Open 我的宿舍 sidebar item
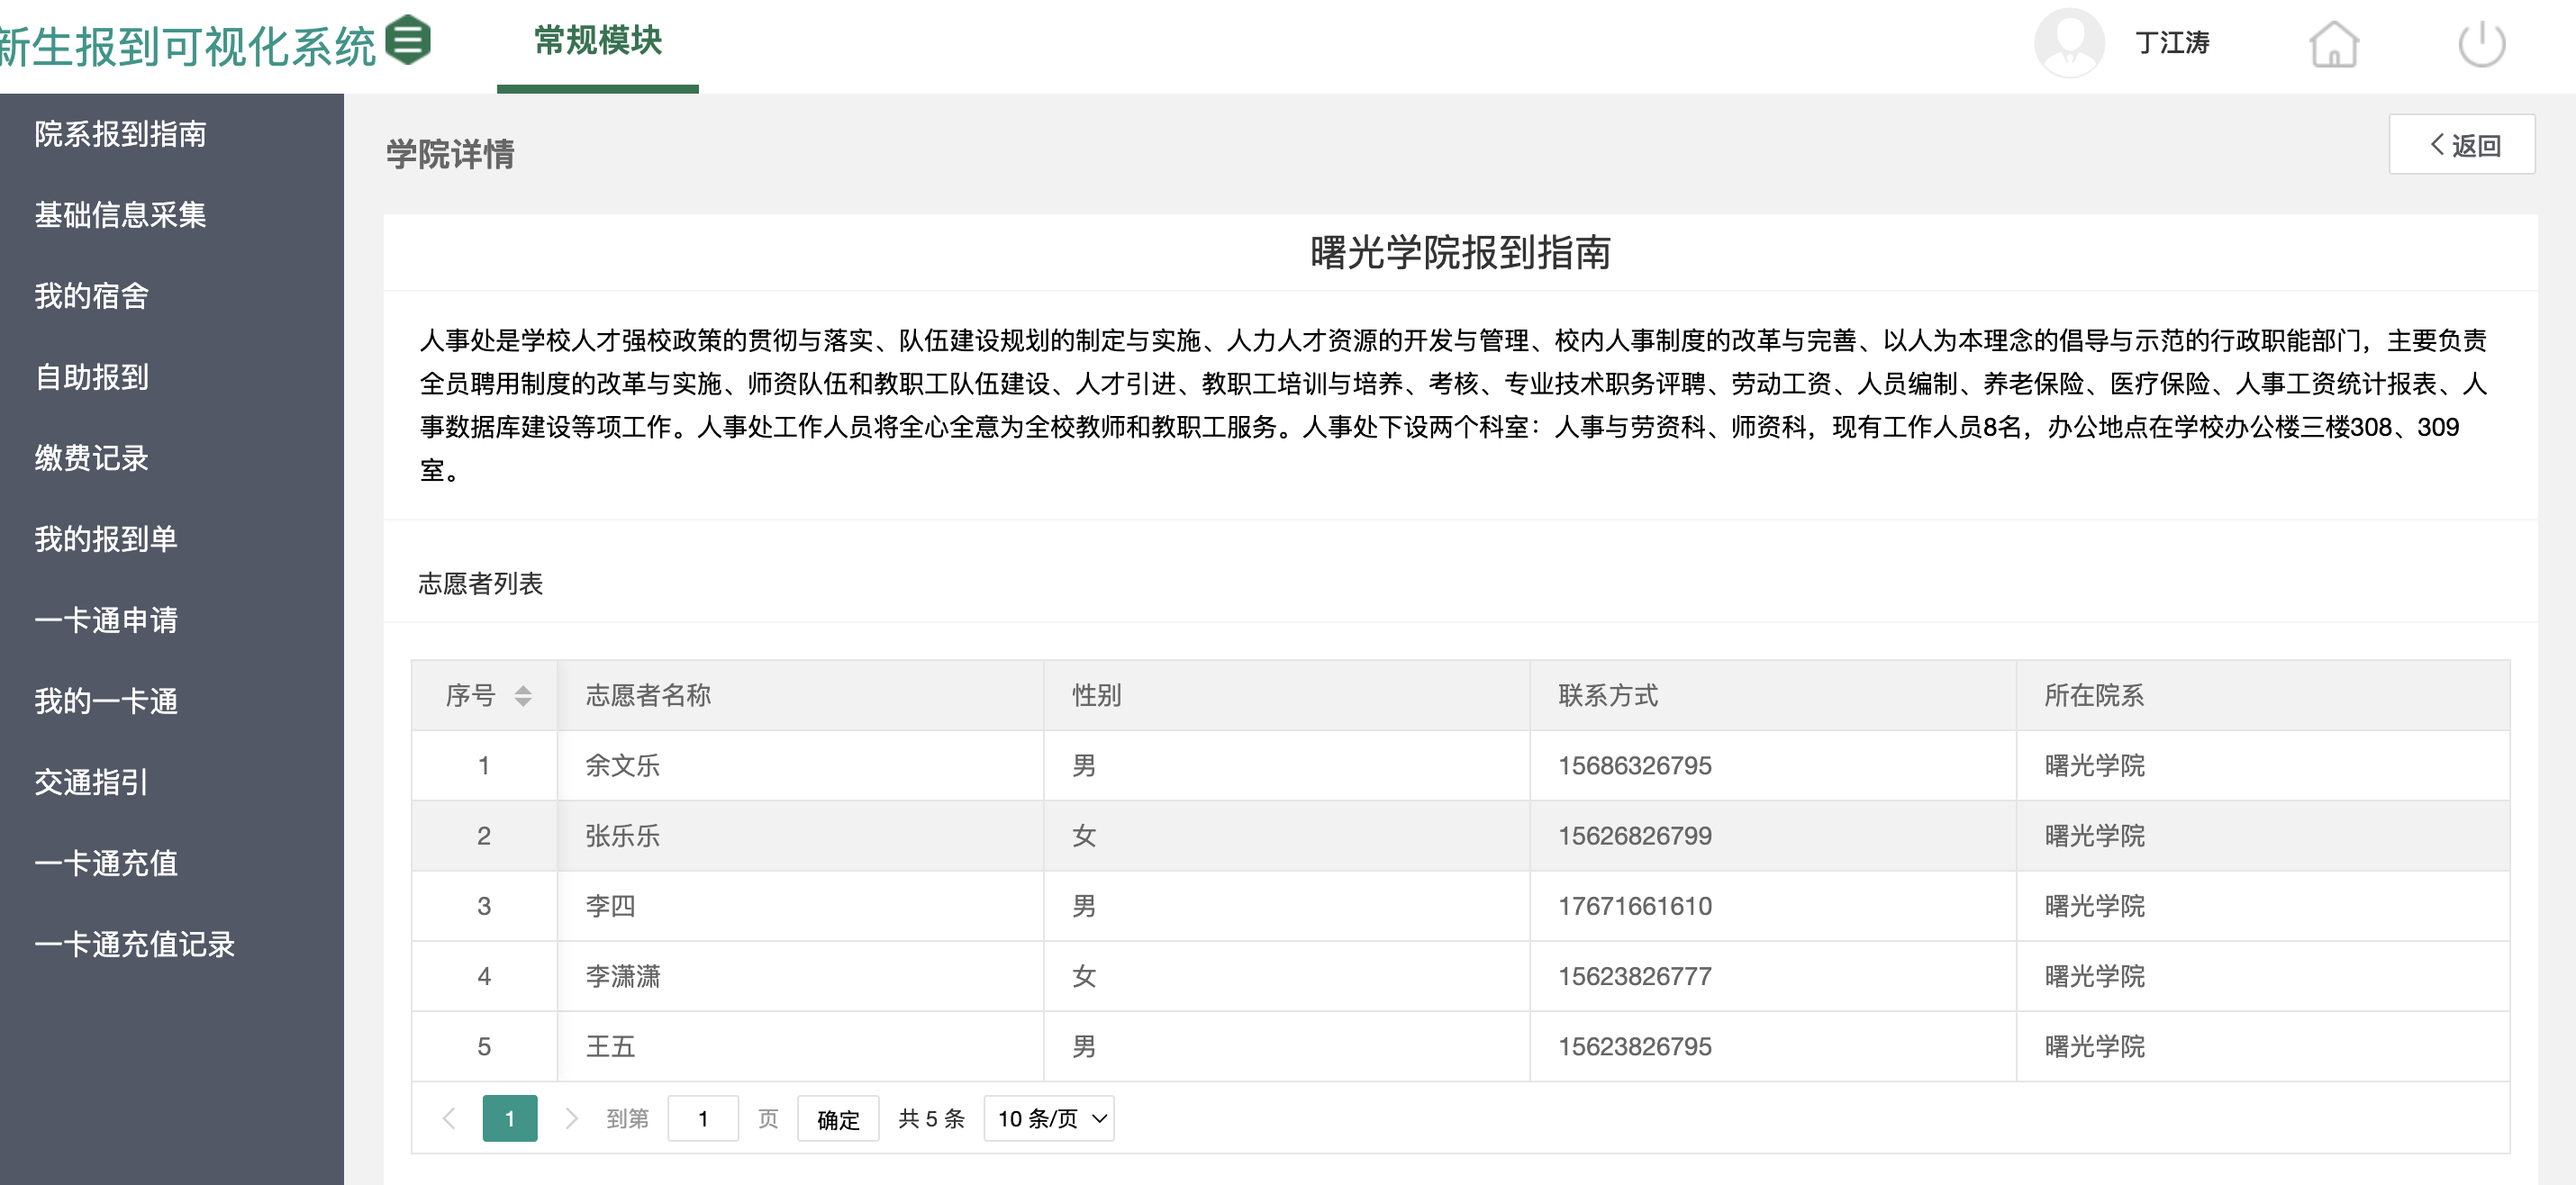 pos(91,296)
